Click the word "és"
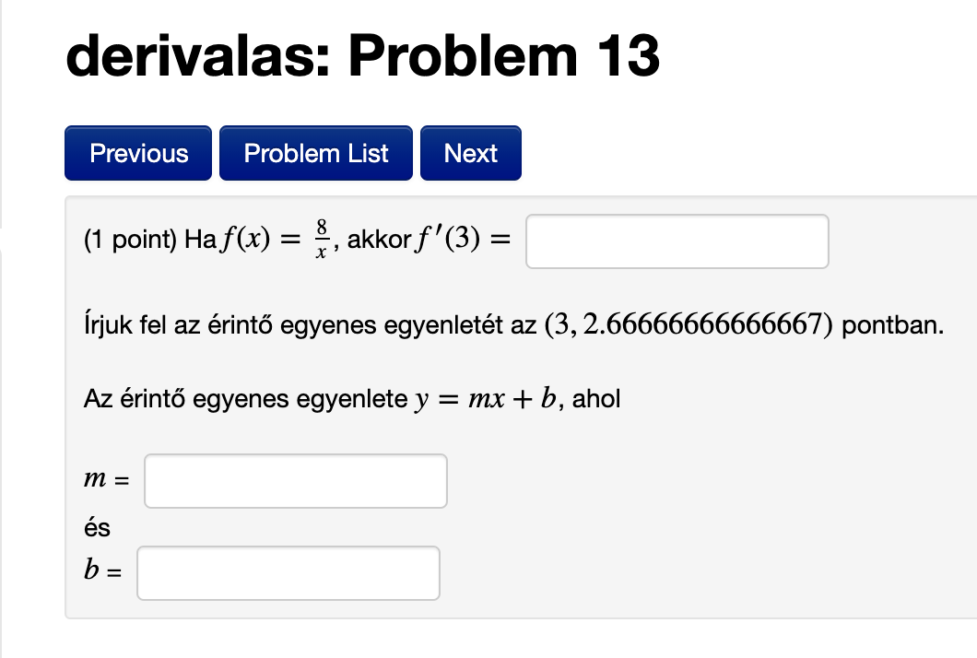Image resolution: width=977 pixels, height=658 pixels. (x=97, y=528)
